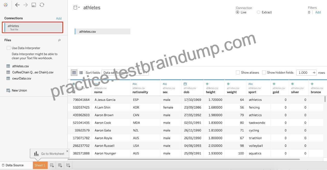Check the Show aliases box

point(238,73)
